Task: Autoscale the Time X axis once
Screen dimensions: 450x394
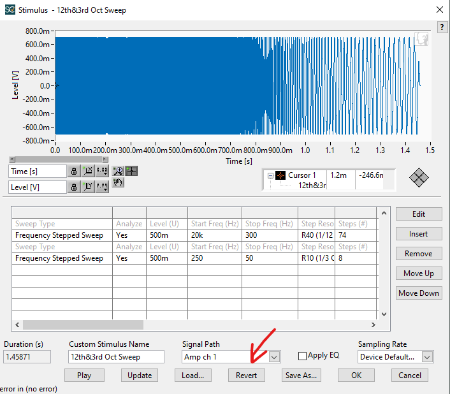Action: 87,171
